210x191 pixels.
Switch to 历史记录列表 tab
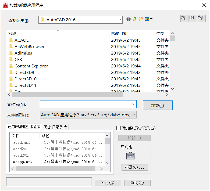point(55,127)
